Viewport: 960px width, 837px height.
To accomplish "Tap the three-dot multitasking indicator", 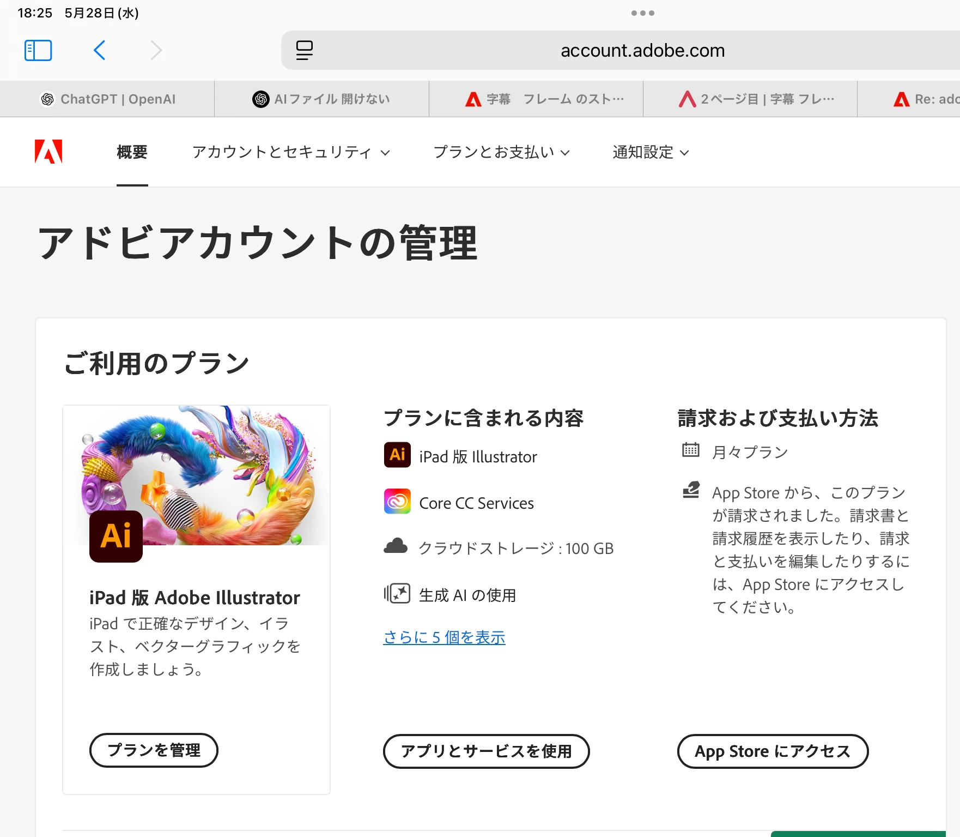I will click(643, 13).
